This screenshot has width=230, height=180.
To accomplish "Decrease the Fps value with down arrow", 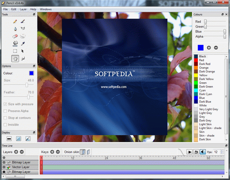I will 222,153.
